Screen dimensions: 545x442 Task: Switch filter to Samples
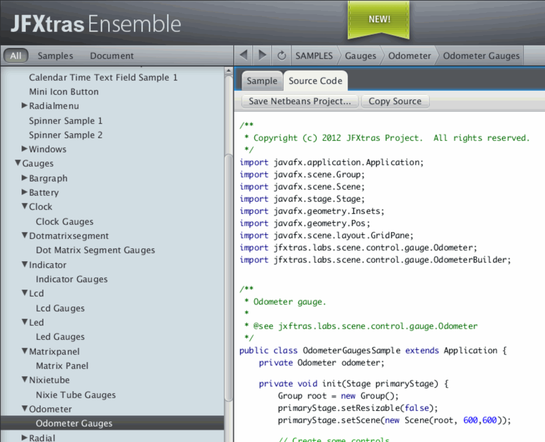click(55, 56)
